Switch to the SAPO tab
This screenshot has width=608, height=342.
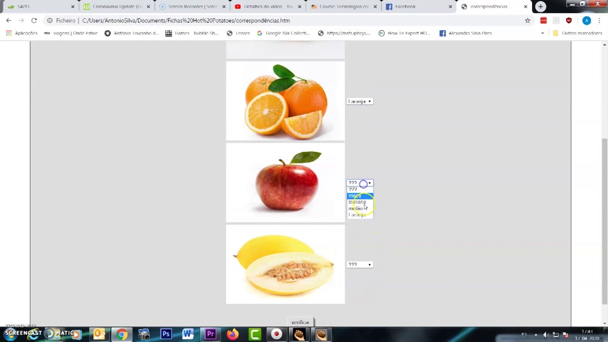pyautogui.click(x=40, y=7)
